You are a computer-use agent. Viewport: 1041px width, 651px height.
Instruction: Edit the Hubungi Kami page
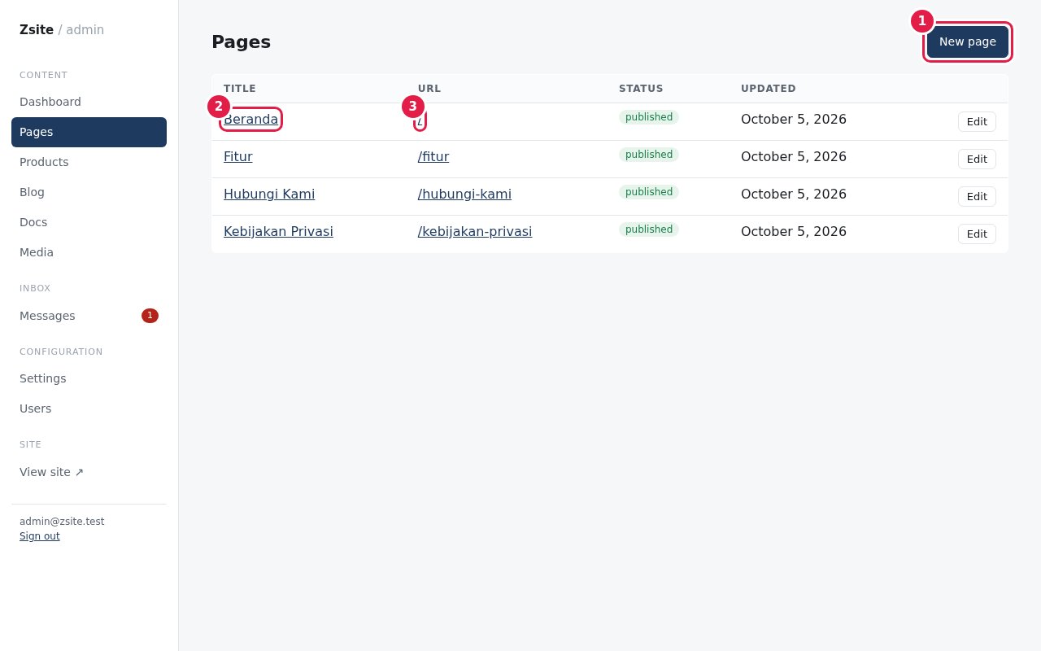pos(977,197)
